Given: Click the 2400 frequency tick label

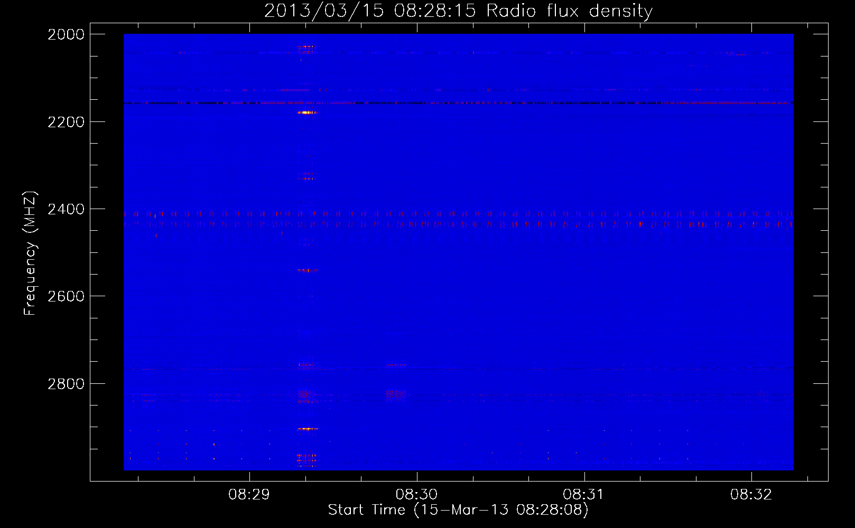Looking at the screenshot, I should [66, 210].
